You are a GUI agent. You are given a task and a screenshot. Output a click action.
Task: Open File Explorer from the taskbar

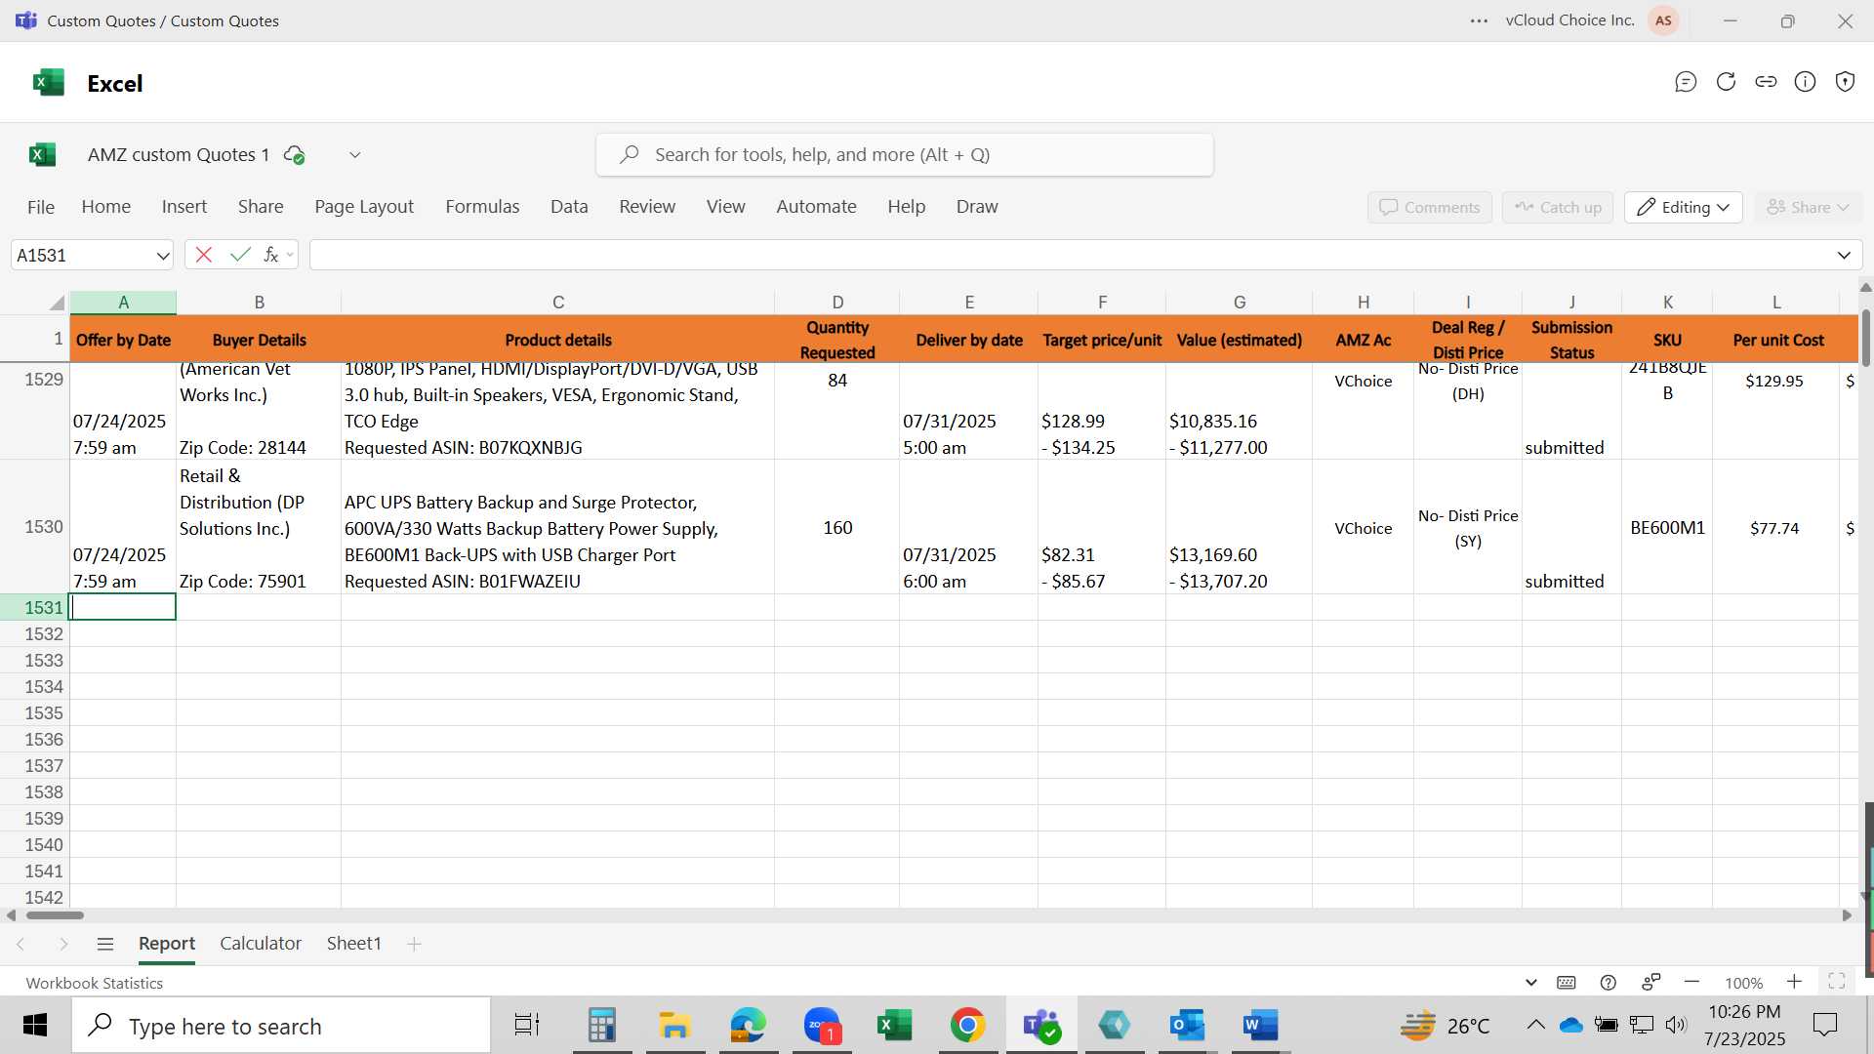pyautogui.click(x=675, y=1026)
